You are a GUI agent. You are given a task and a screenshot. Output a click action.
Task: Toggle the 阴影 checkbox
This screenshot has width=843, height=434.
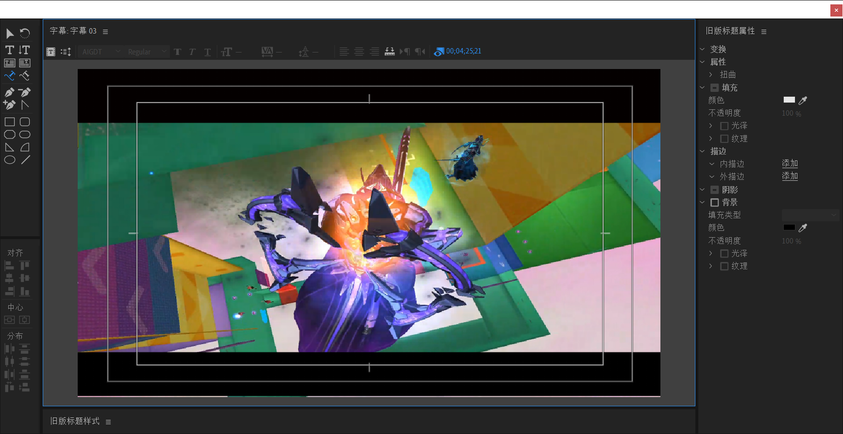715,190
